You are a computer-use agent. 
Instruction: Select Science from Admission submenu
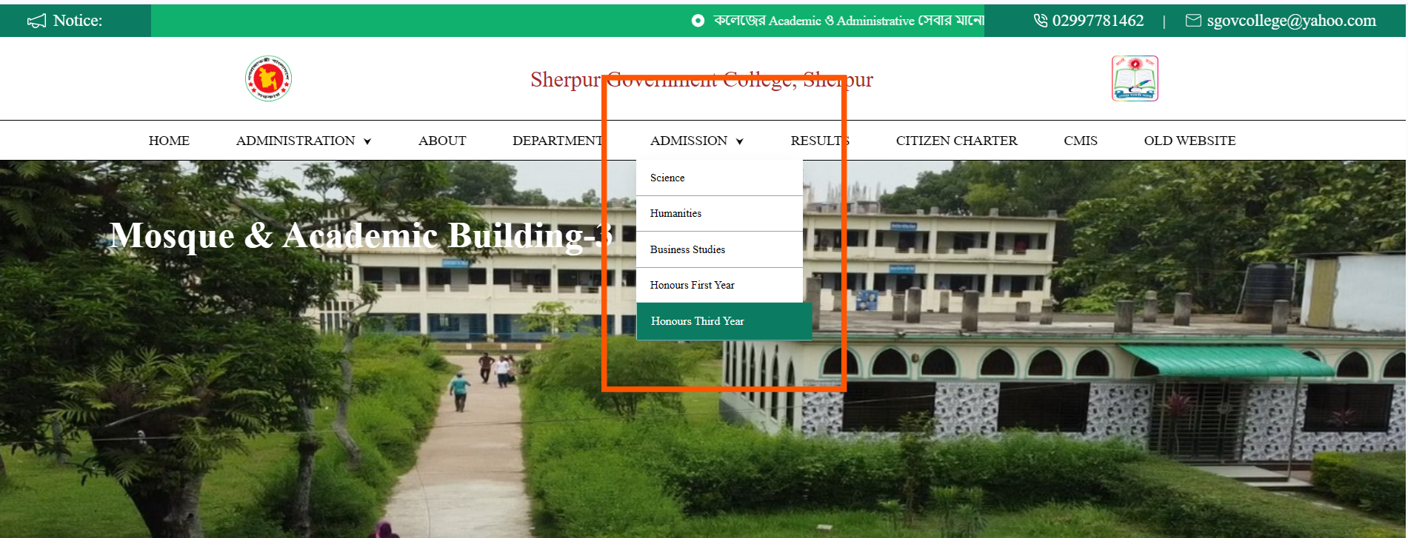[667, 178]
